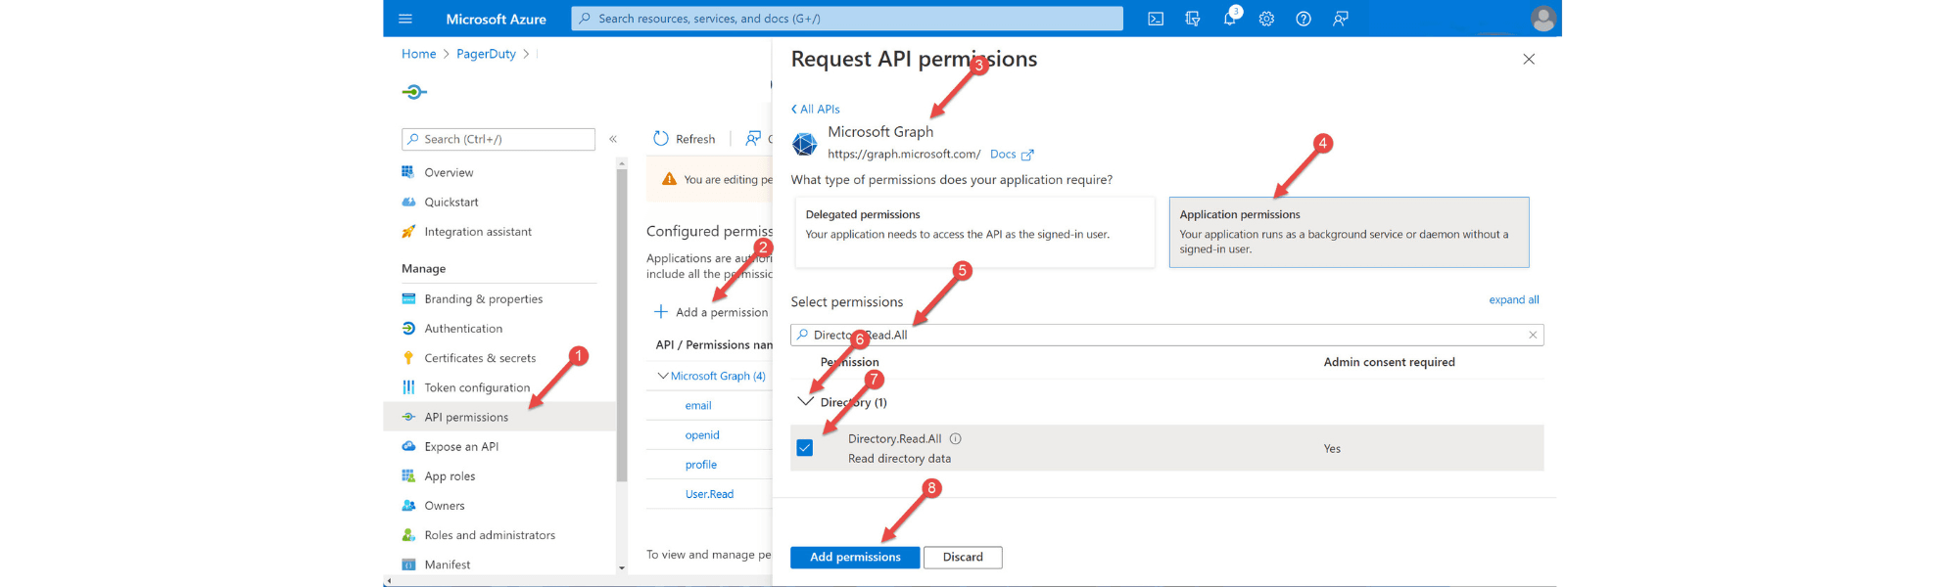The width and height of the screenshot is (1945, 587).
Task: Collapse the Microsoft Graph (4) tree node
Action: click(663, 376)
